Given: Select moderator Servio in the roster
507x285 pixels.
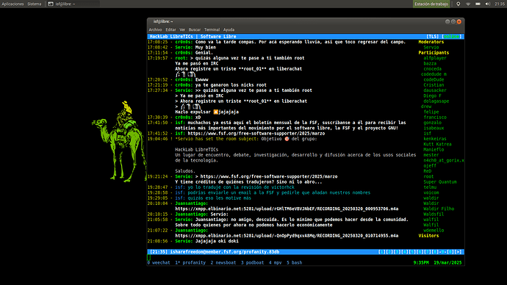Looking at the screenshot, I should [x=431, y=47].
